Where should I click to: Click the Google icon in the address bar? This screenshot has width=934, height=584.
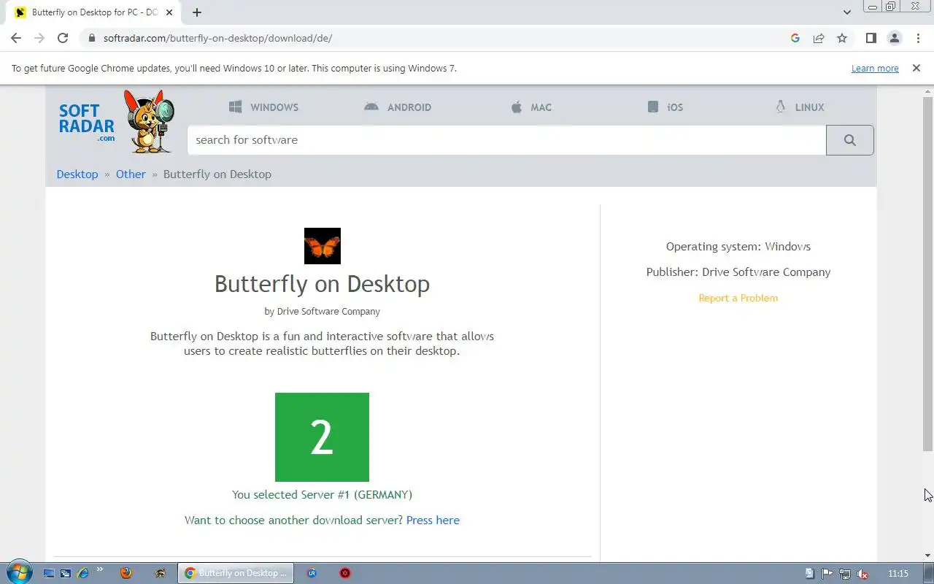(795, 38)
